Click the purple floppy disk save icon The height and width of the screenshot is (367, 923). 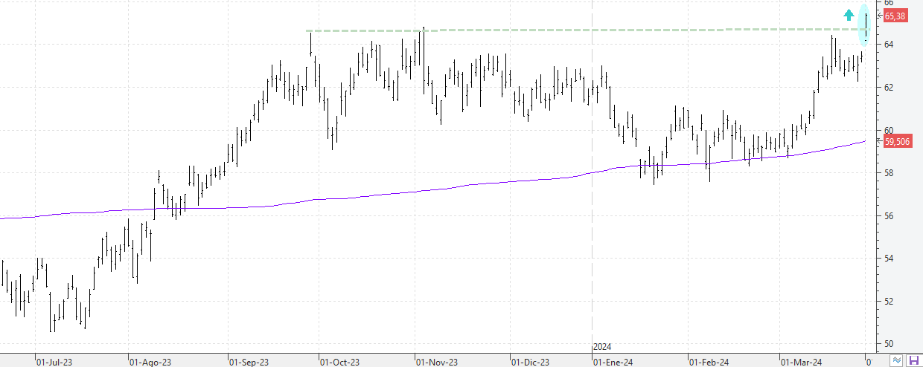click(x=914, y=360)
